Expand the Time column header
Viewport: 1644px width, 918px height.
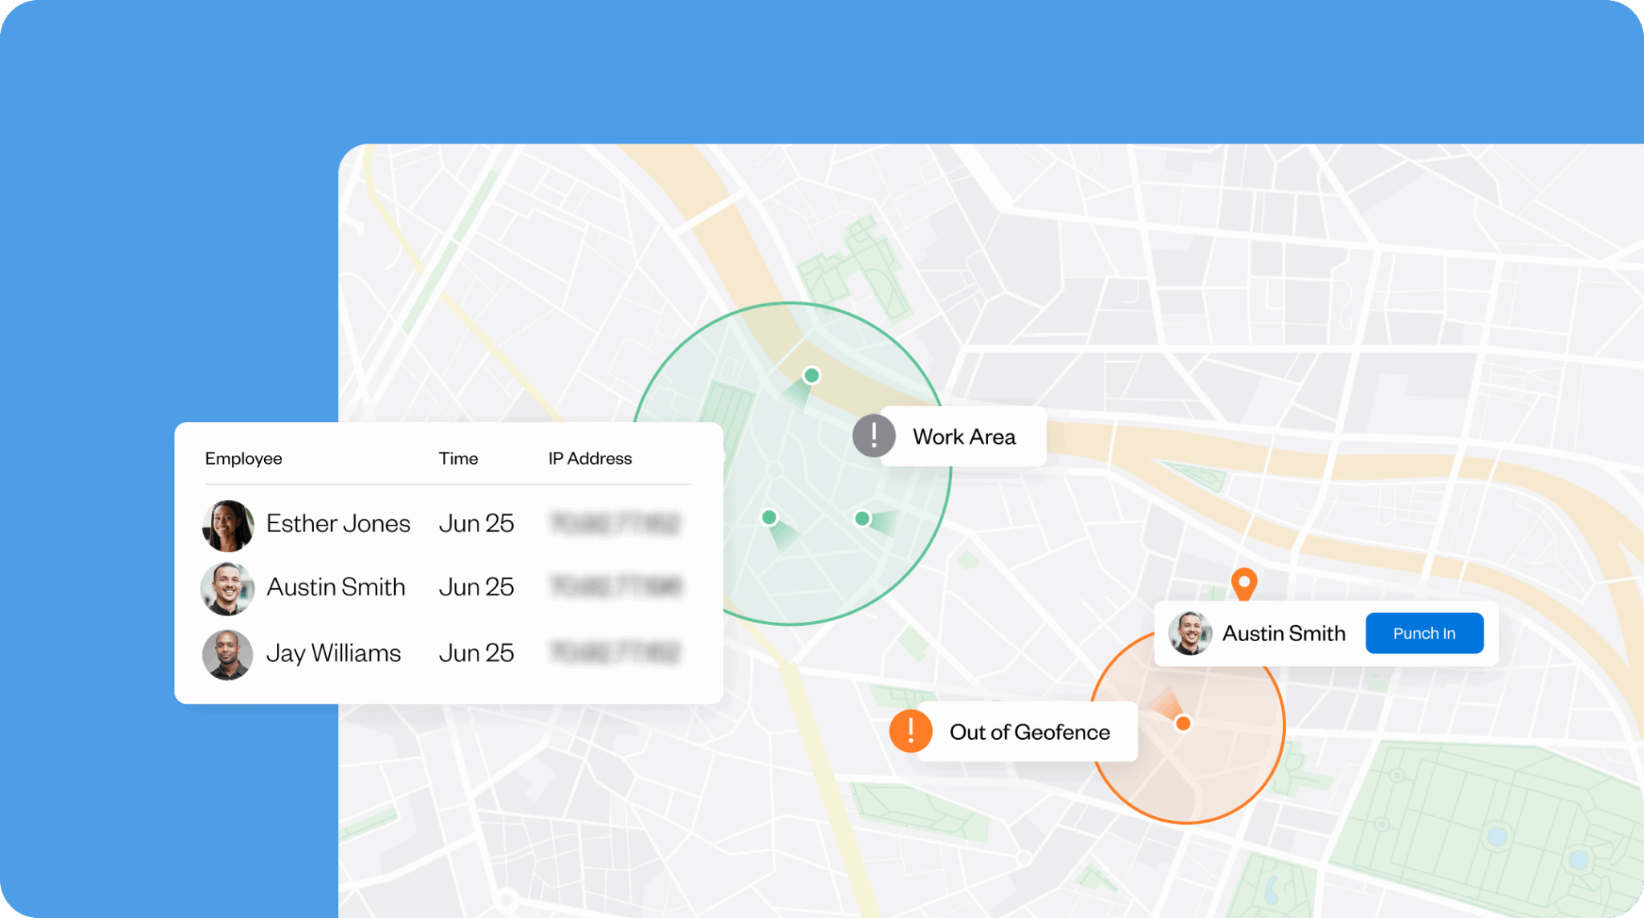458,458
